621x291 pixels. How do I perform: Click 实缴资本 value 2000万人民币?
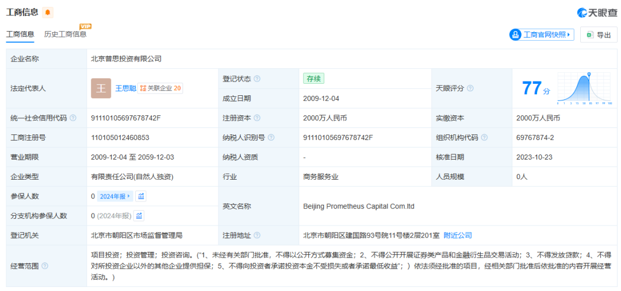(x=538, y=118)
